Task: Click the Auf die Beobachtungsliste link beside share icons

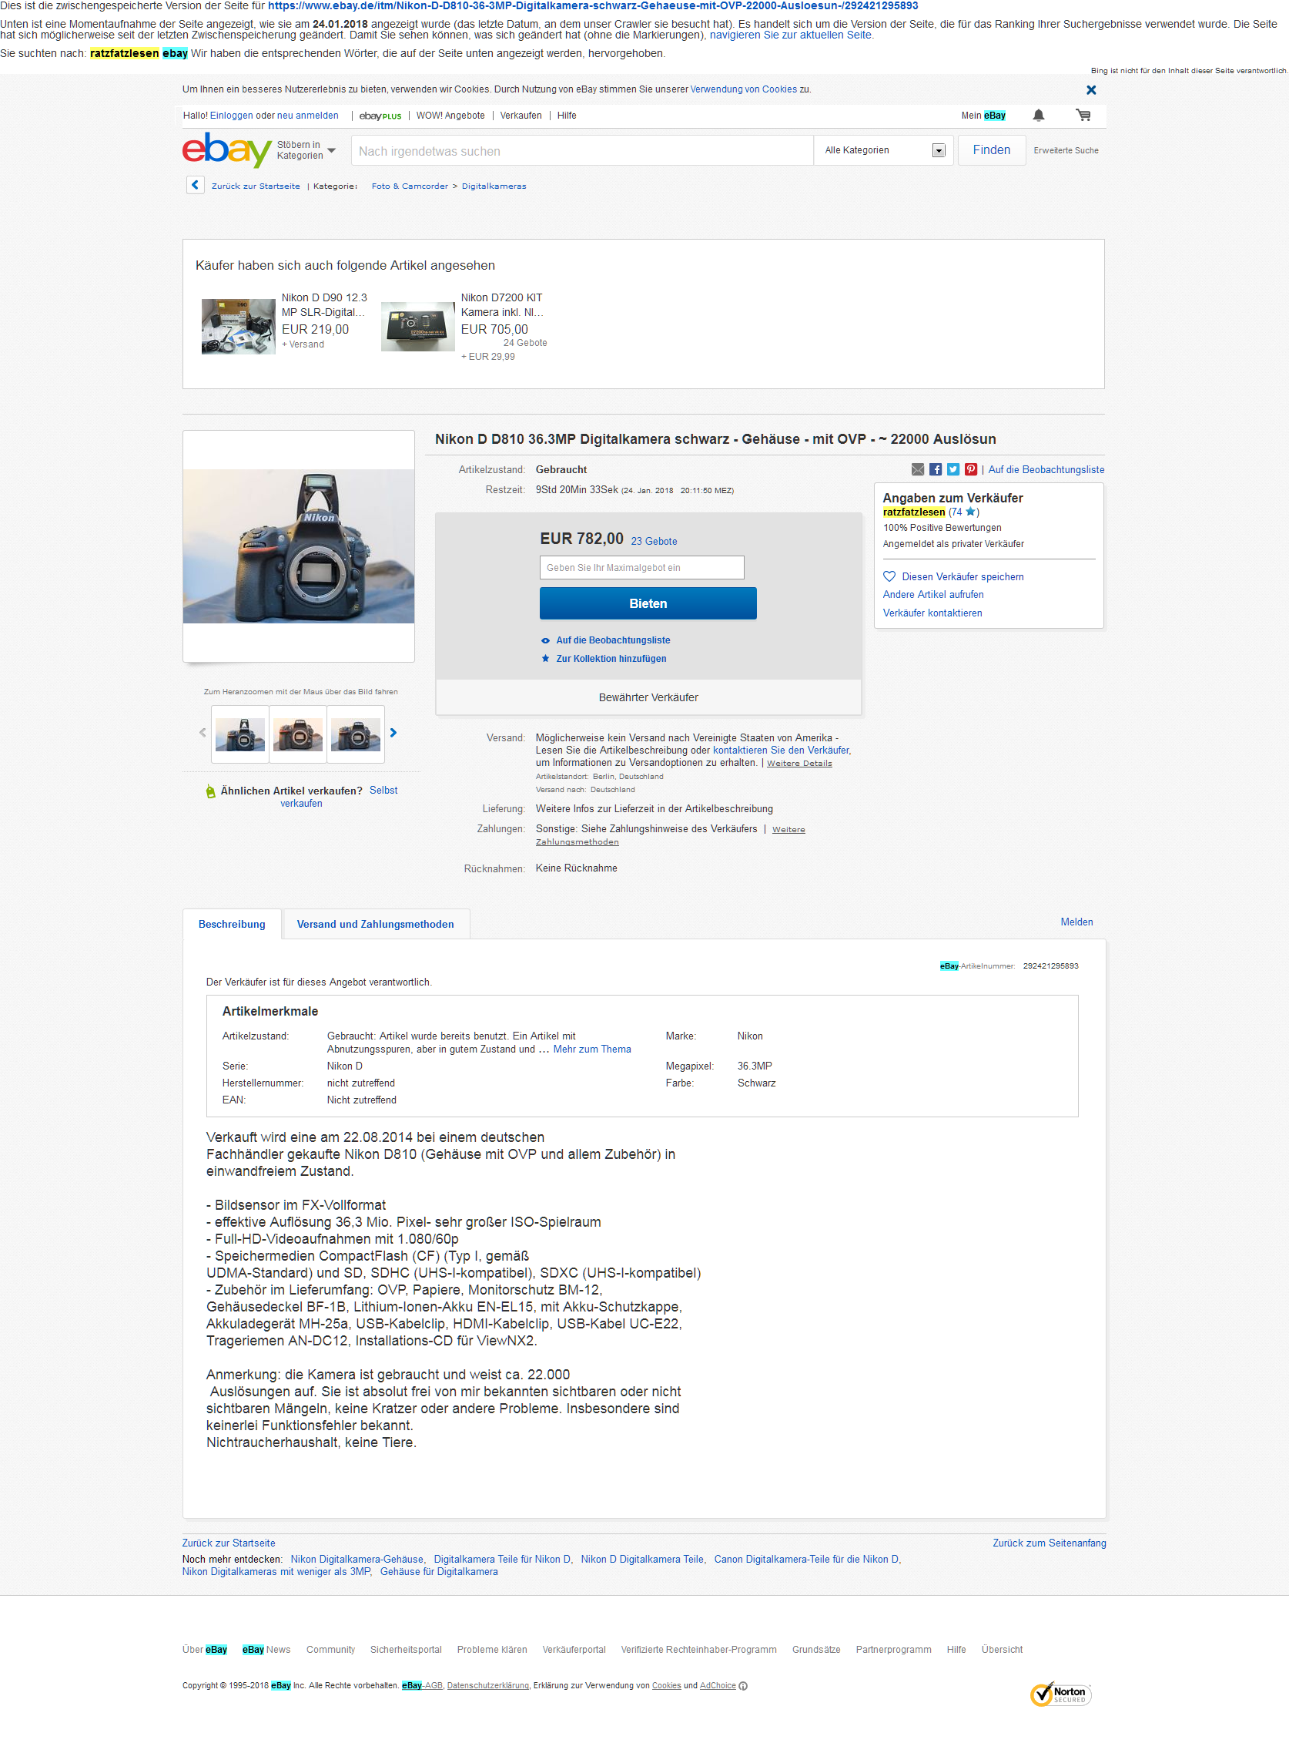Action: pos(1046,470)
